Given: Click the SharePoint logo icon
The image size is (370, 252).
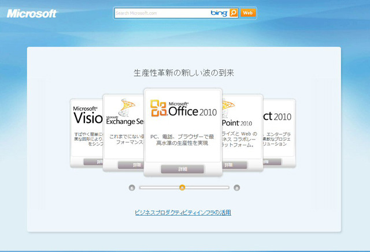Looking at the screenshot, I should point(228,108).
